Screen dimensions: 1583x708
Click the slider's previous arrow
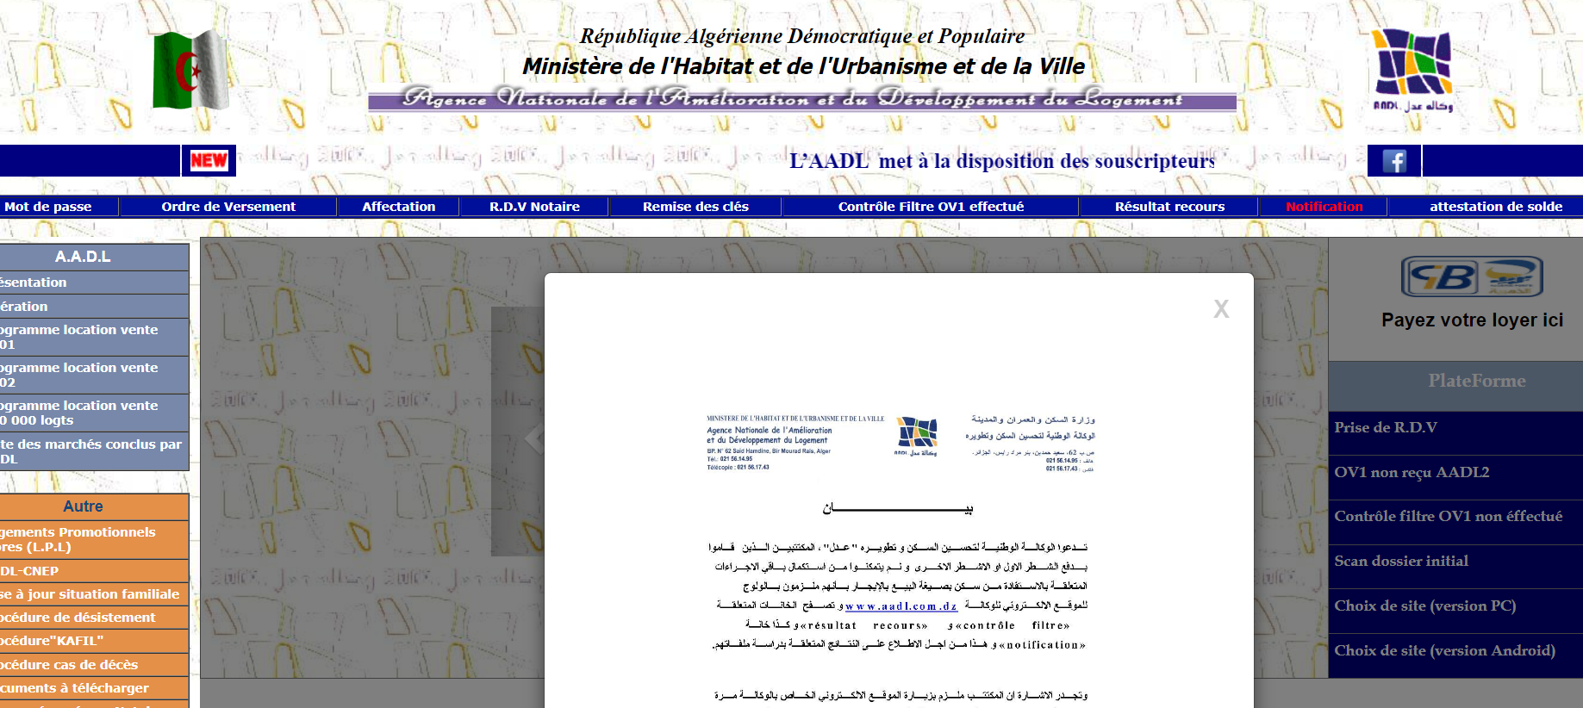pos(534,438)
